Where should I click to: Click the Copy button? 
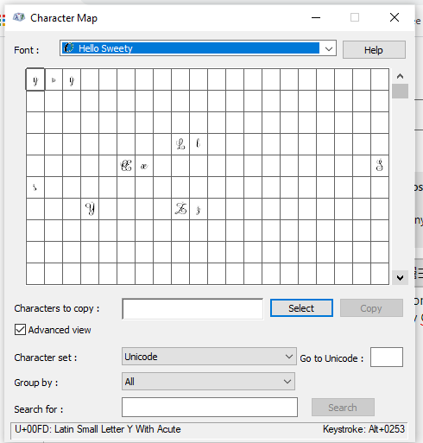pyautogui.click(x=371, y=308)
